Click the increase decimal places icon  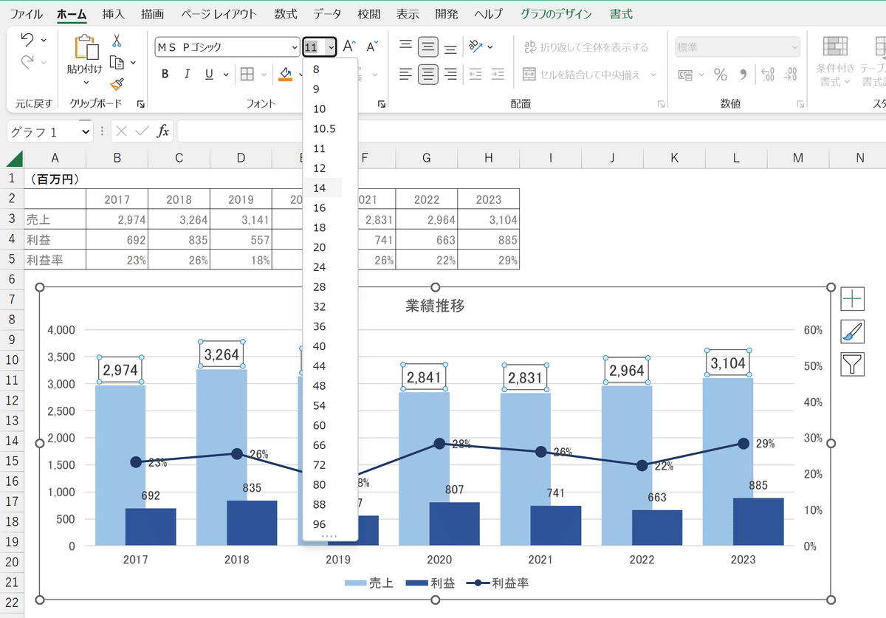[x=768, y=75]
